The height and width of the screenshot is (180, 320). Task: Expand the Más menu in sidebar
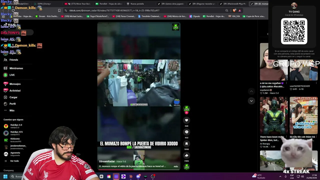(x=9, y=110)
